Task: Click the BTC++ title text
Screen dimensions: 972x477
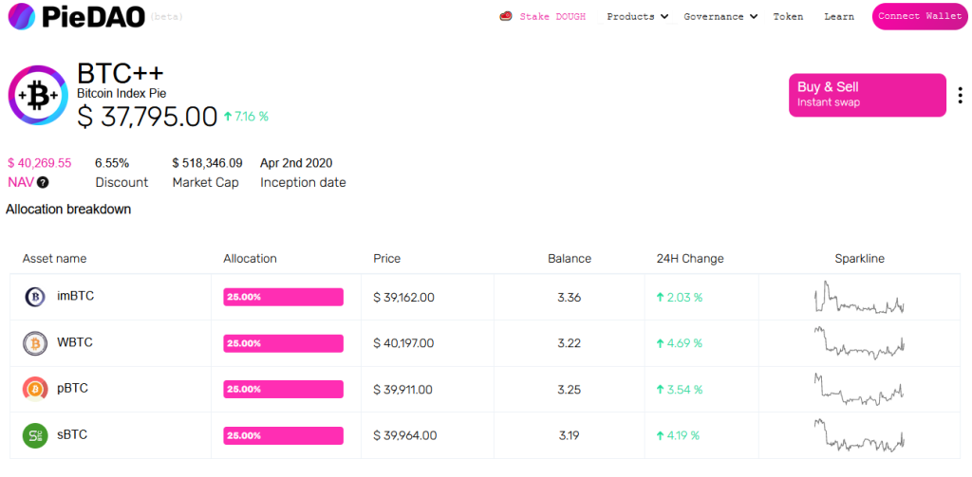Action: (121, 73)
